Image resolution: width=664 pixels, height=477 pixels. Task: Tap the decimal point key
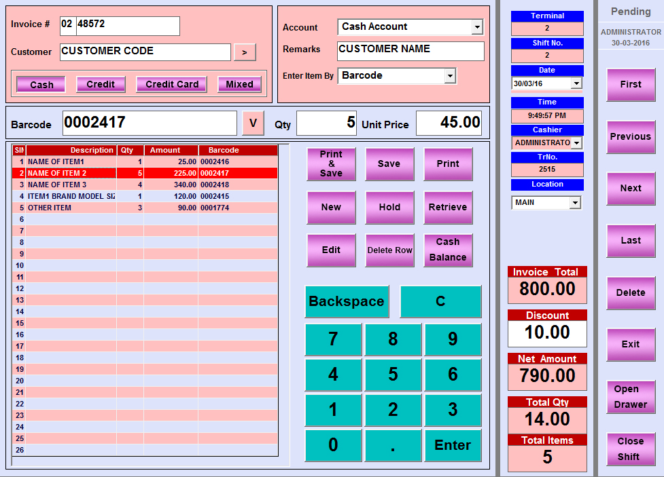393,445
